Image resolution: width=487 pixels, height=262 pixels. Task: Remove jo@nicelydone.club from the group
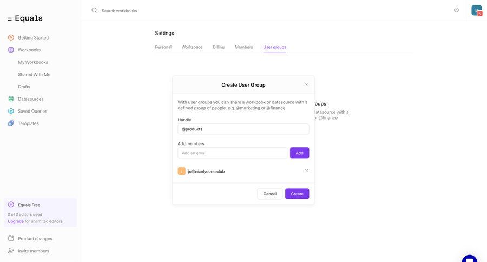(306, 171)
